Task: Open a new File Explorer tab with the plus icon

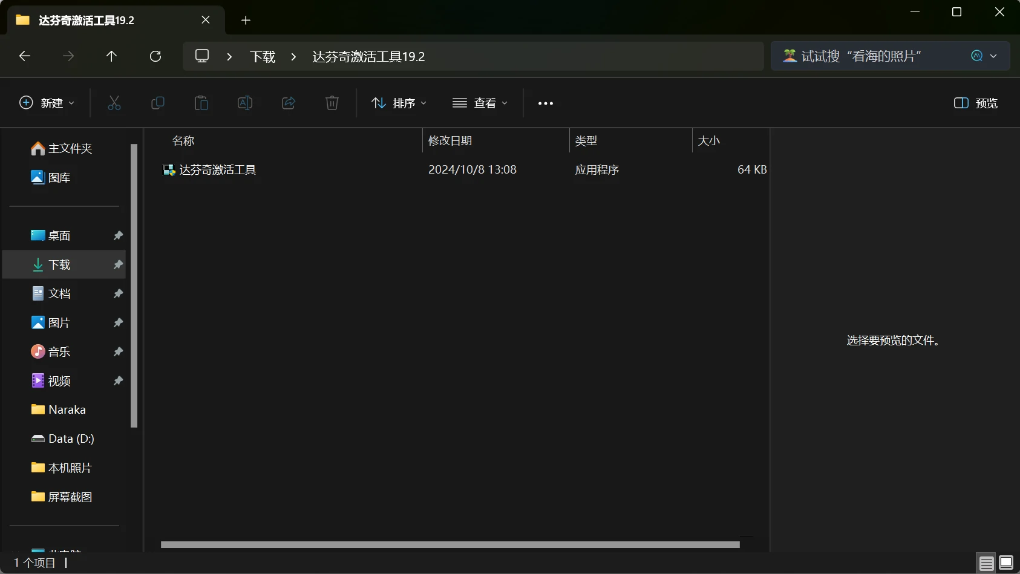Action: click(x=246, y=20)
